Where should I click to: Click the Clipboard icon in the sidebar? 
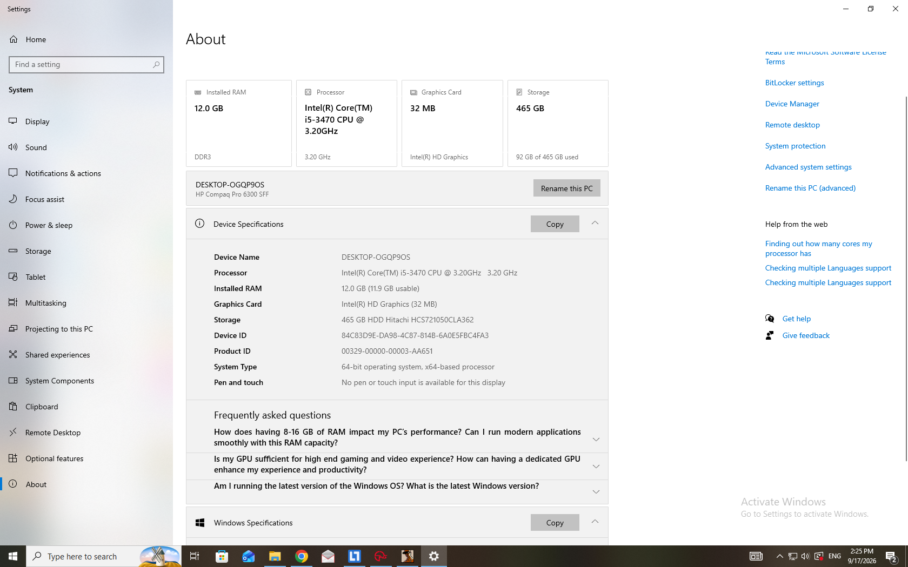[x=13, y=406]
